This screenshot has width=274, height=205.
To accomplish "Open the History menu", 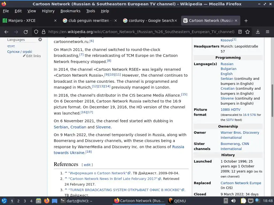I will click(x=48, y=11).
